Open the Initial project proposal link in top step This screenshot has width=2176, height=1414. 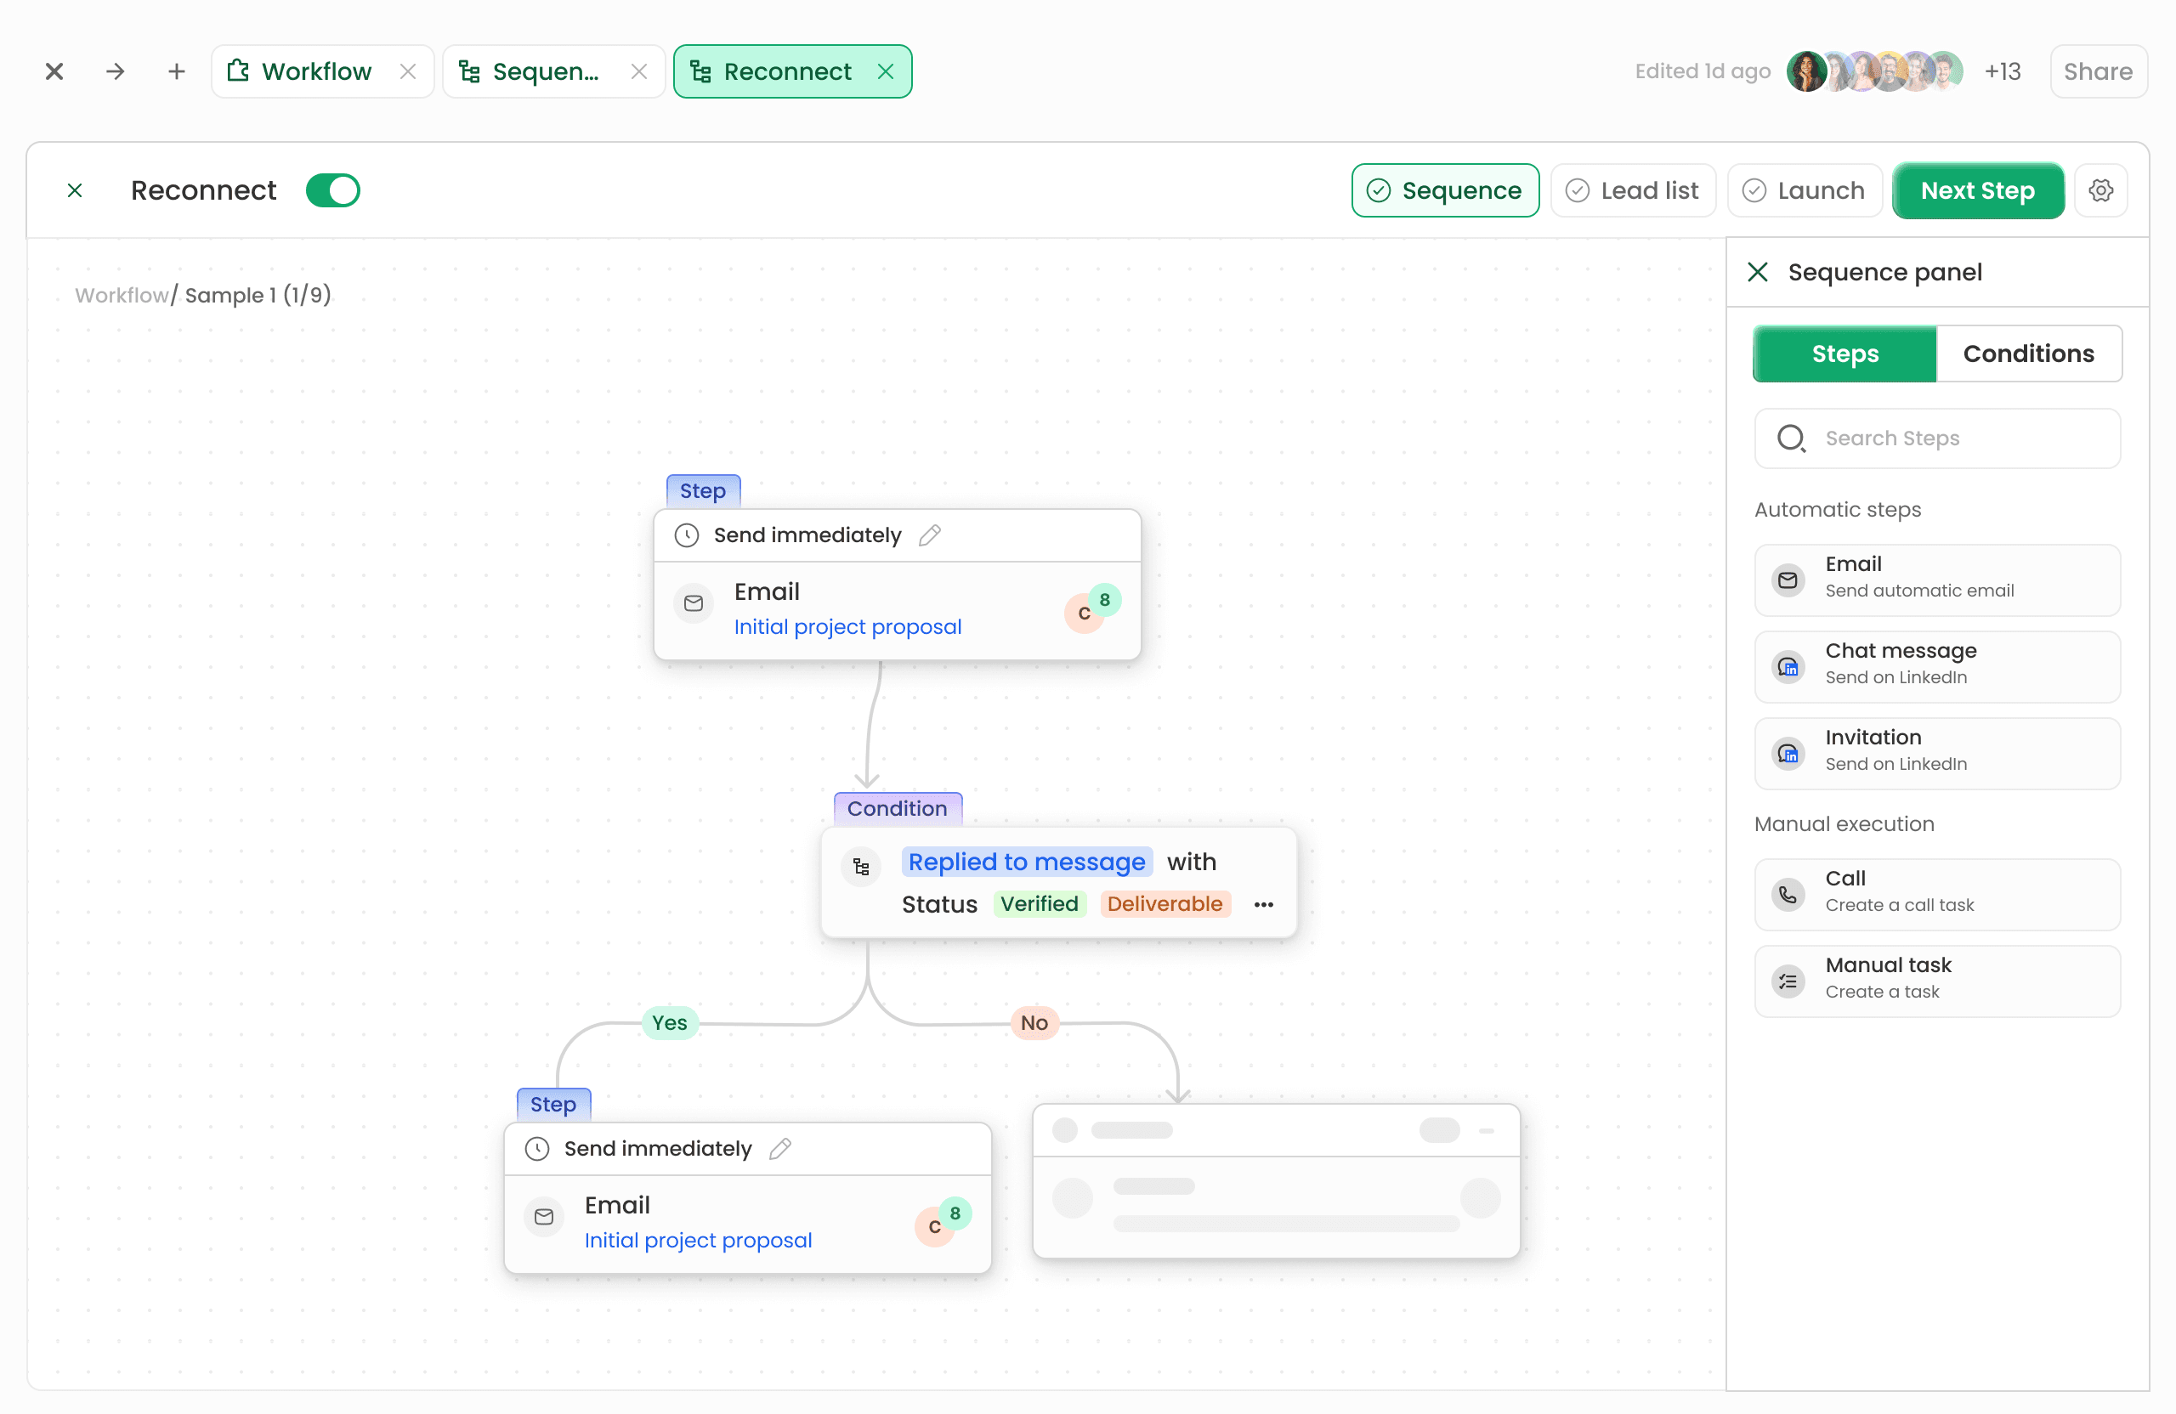847,627
